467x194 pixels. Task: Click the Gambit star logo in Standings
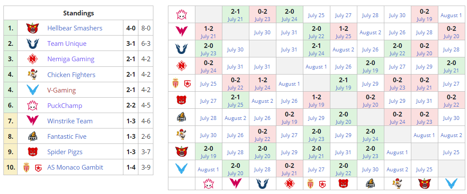pos(38,167)
